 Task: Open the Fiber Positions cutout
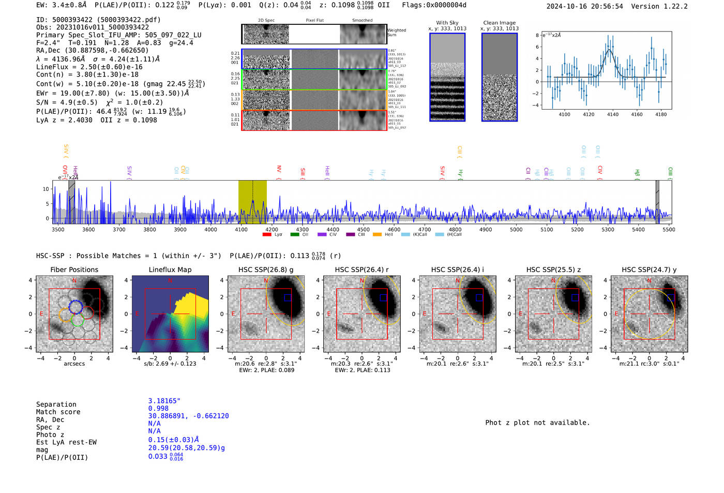[x=74, y=314]
